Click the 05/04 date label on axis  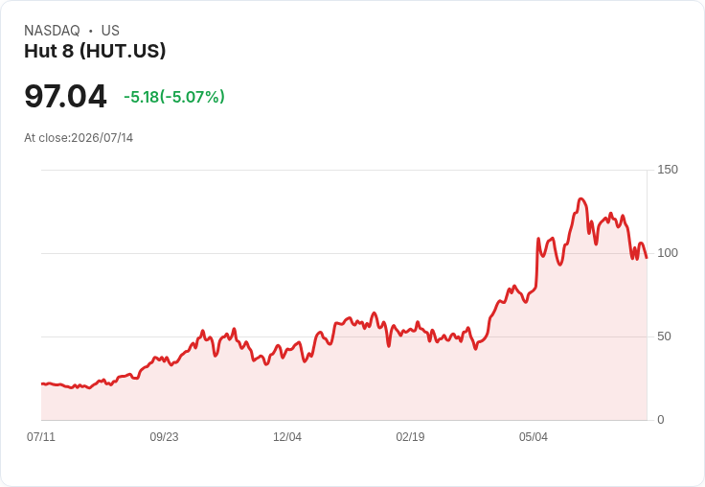pyautogui.click(x=534, y=437)
